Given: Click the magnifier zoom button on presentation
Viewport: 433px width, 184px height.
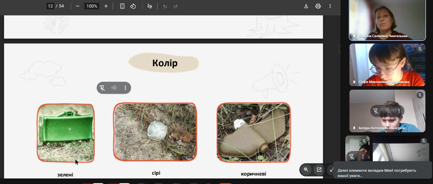Looking at the screenshot, I should tap(306, 170).
